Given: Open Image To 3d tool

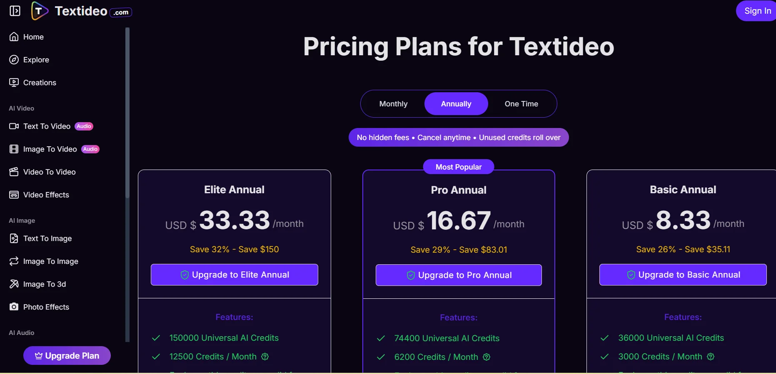Looking at the screenshot, I should click(44, 284).
